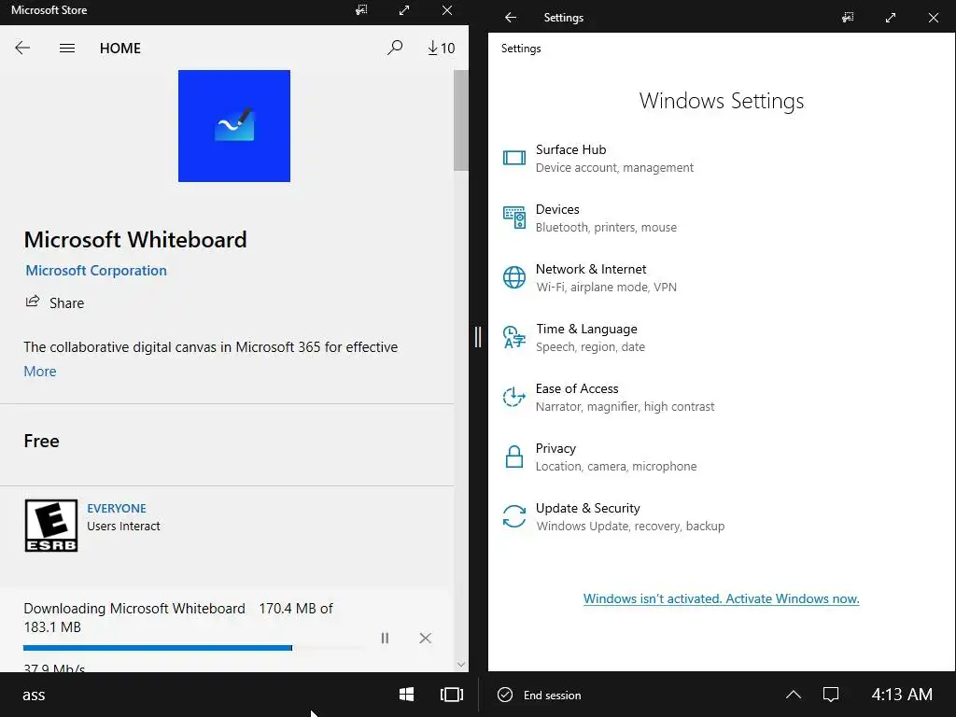
Task: Click the Free price label
Action: pyautogui.click(x=41, y=441)
